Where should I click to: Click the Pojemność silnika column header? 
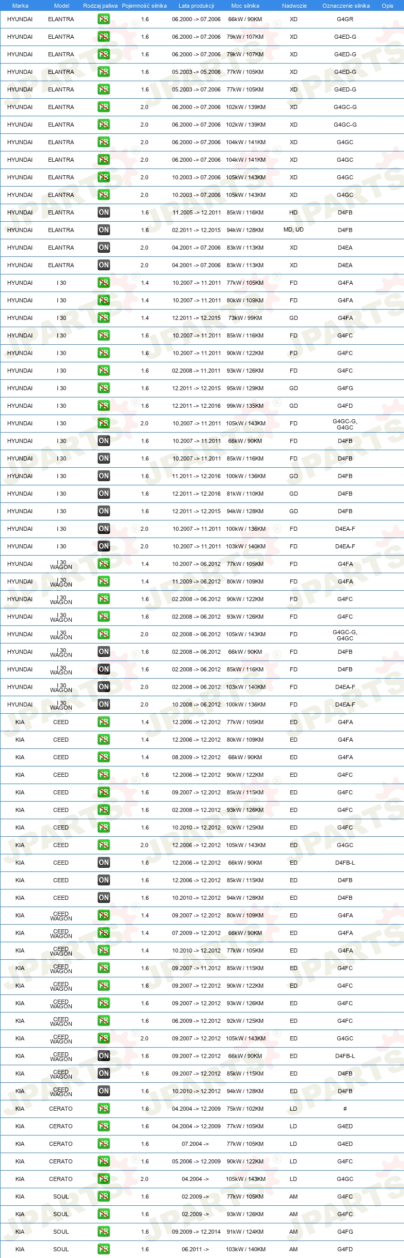(x=144, y=6)
